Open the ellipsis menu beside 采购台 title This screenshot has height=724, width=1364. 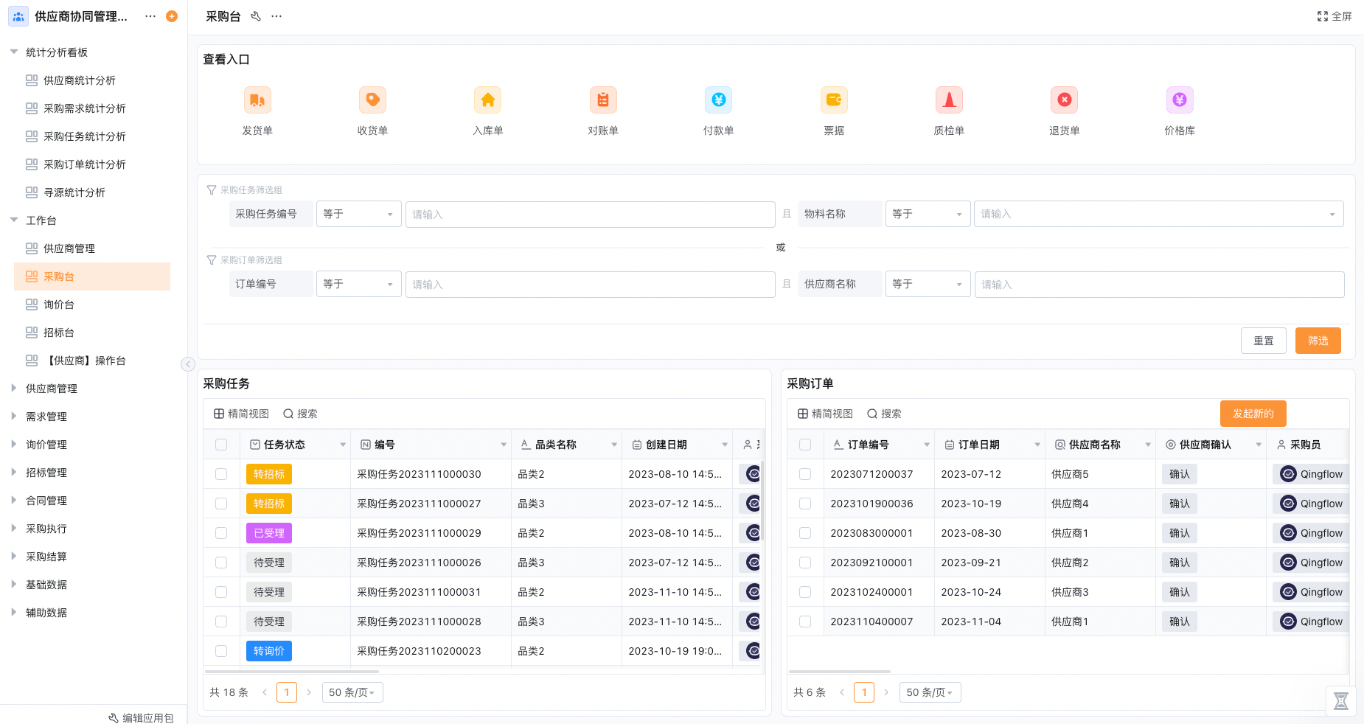276,16
